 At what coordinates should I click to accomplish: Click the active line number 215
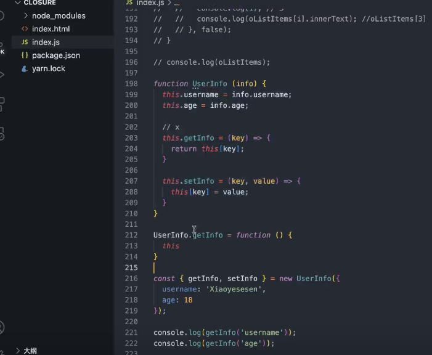pos(131,267)
